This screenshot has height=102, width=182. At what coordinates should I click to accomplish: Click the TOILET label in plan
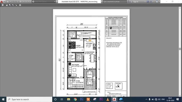[73, 33]
